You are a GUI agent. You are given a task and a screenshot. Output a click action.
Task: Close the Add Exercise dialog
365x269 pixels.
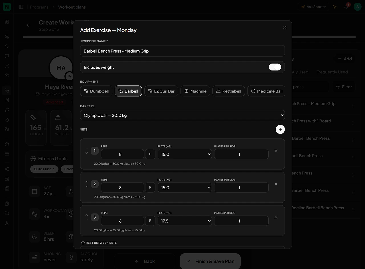coord(285,28)
